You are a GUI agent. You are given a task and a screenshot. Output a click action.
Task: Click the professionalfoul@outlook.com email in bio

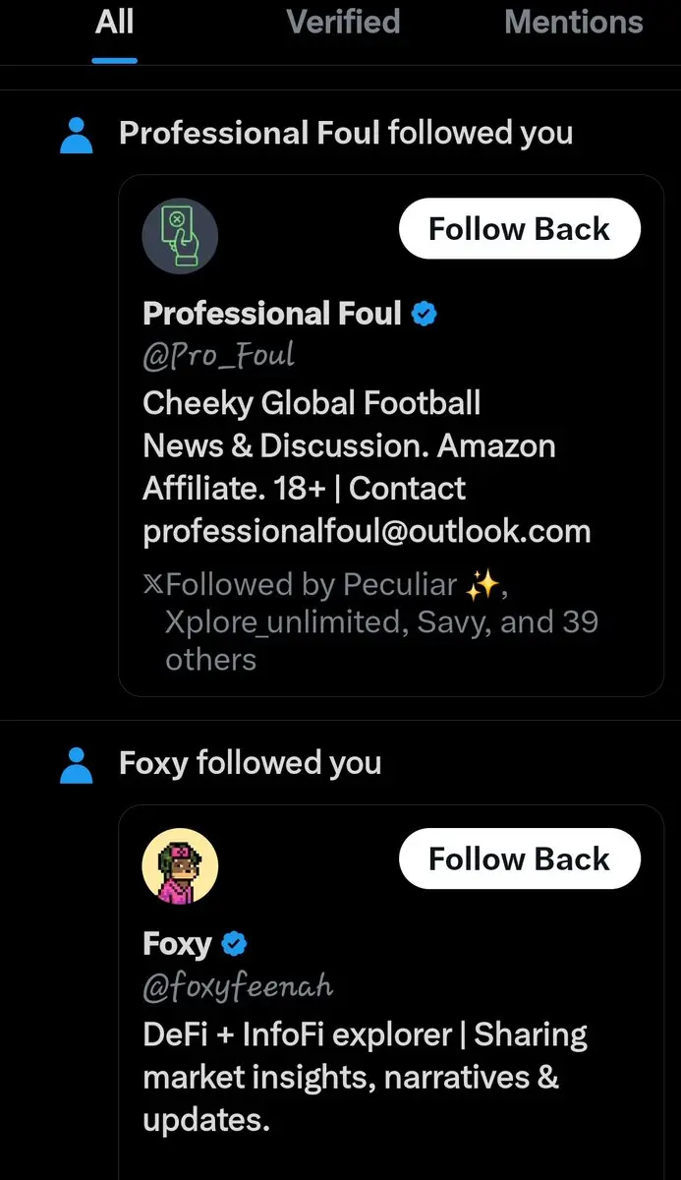(367, 532)
